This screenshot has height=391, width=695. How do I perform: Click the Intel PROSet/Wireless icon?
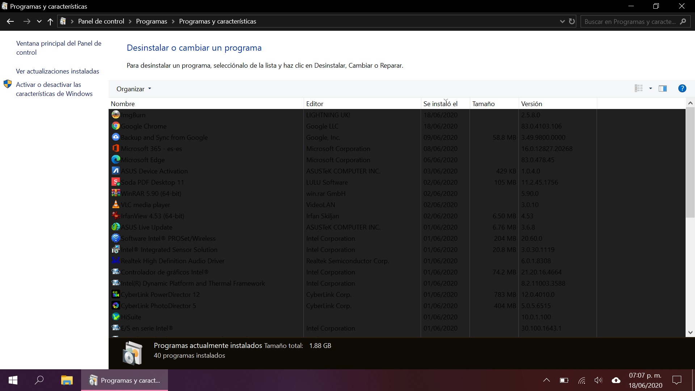point(116,238)
